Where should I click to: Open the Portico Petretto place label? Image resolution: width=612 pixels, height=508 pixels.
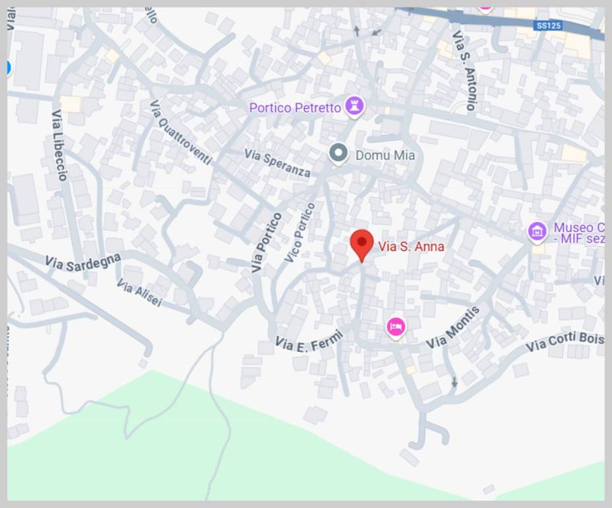[295, 108]
